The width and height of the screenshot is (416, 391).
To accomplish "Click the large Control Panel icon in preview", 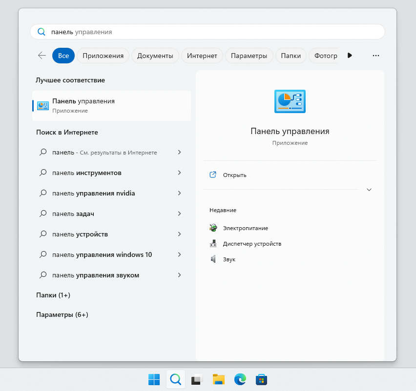I will 290,101.
